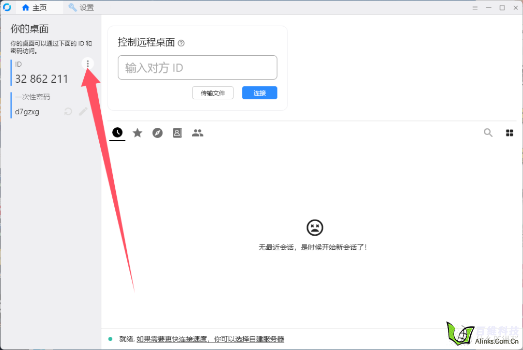Screen dimensions: 523x350
Task: Select the group peers icon
Action: 198,132
